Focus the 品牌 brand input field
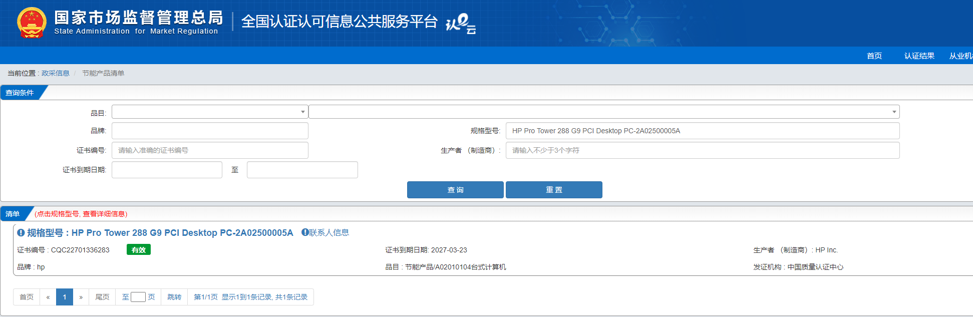 point(210,131)
